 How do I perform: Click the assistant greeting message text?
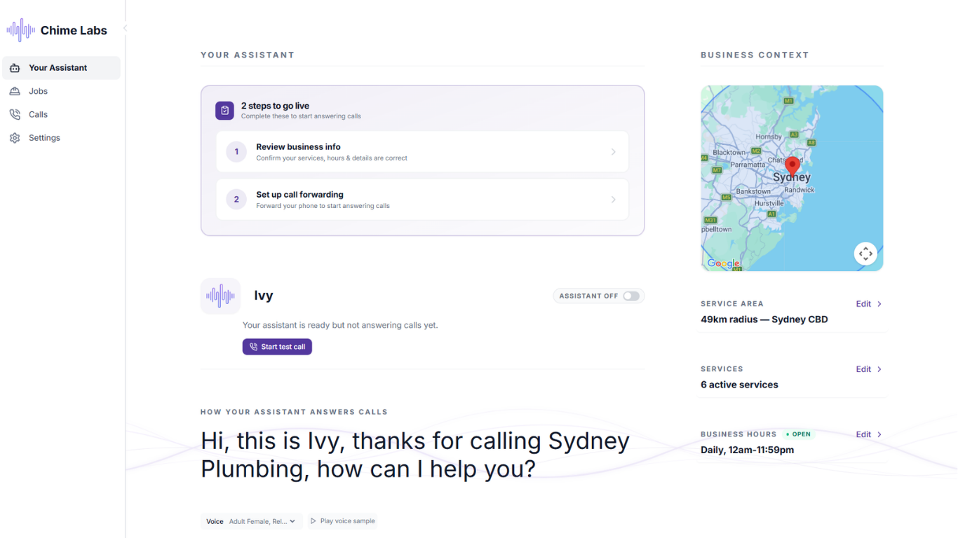click(415, 455)
